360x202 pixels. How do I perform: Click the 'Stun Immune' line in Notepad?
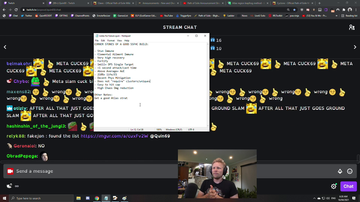point(104,51)
